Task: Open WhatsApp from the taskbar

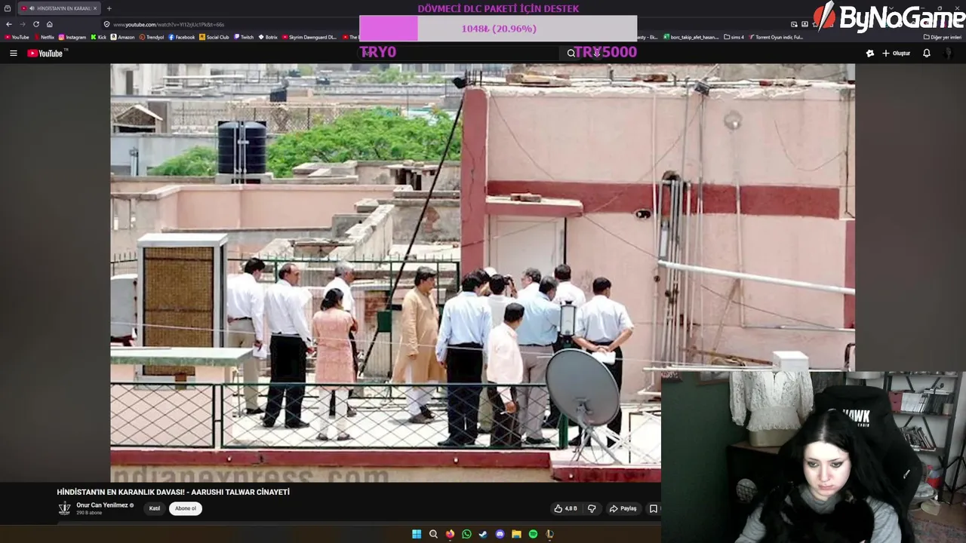Action: pos(466,534)
